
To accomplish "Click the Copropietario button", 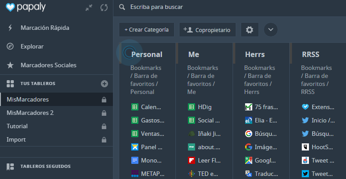I will 208,30.
